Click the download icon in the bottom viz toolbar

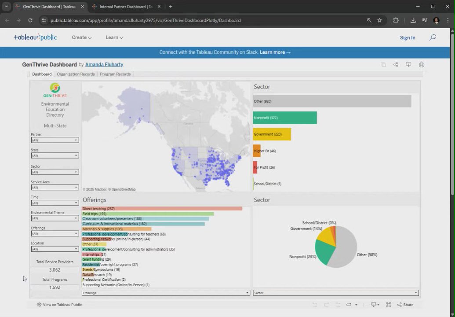pyautogui.click(x=374, y=305)
